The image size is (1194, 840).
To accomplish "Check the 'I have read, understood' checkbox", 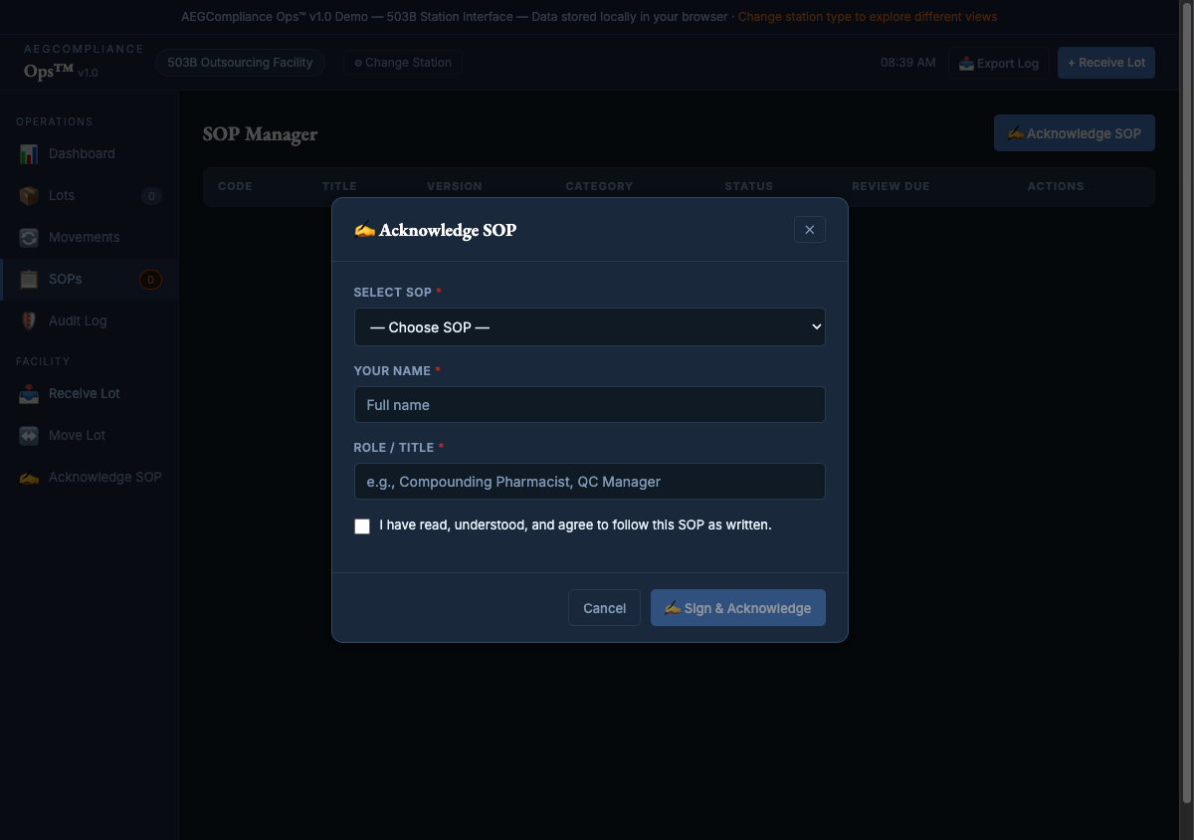I will click(362, 526).
